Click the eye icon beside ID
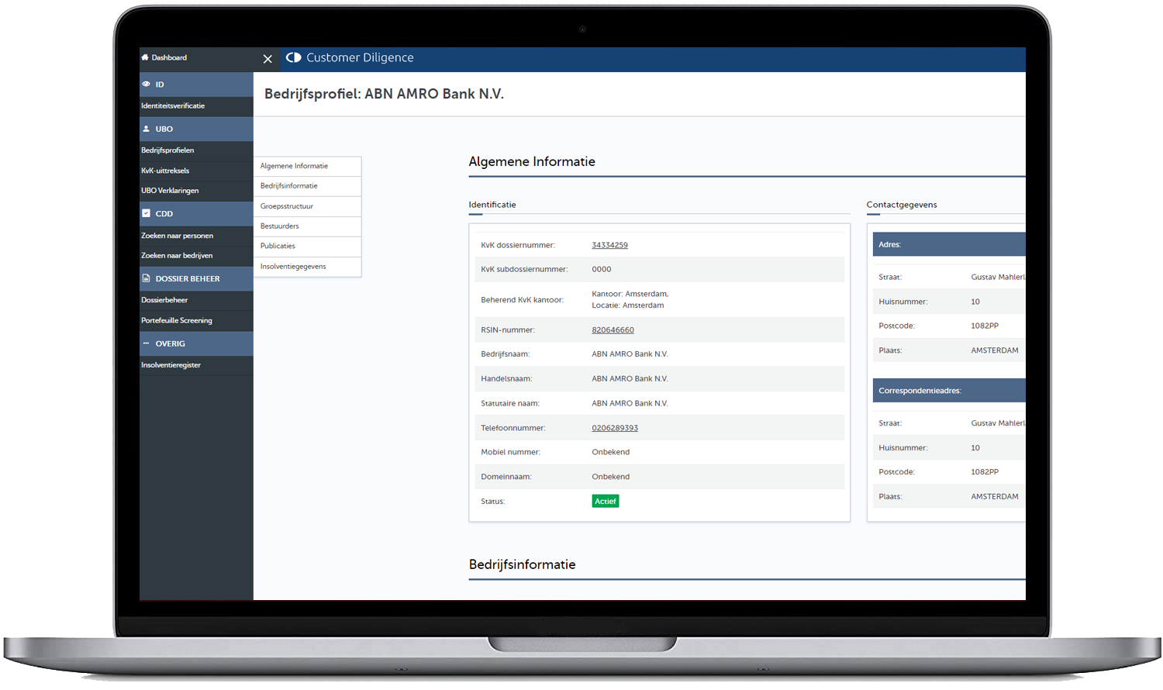 point(146,85)
